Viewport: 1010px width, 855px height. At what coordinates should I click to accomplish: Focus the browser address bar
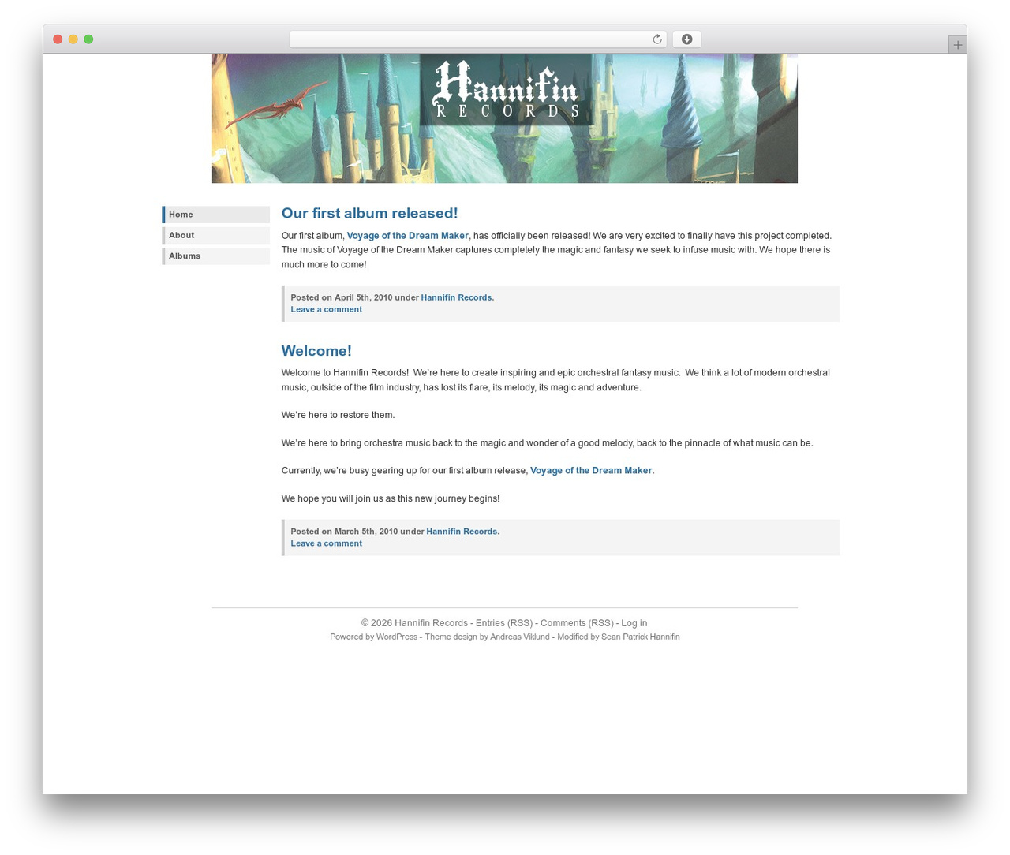click(477, 39)
